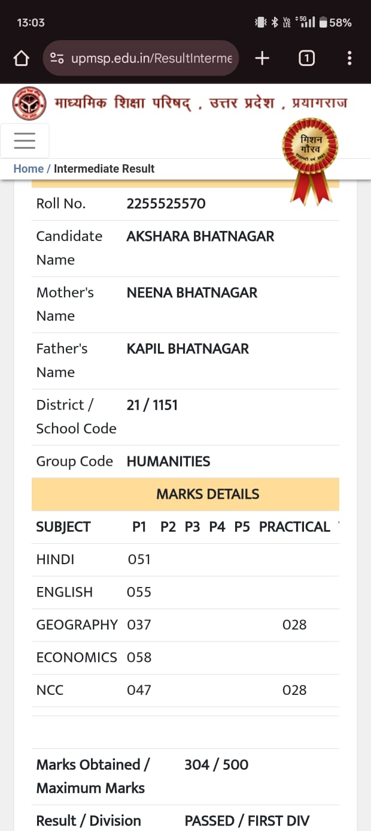This screenshot has width=371, height=831.
Task: Select the MARKS DETAILS header bar
Action: [x=185, y=494]
